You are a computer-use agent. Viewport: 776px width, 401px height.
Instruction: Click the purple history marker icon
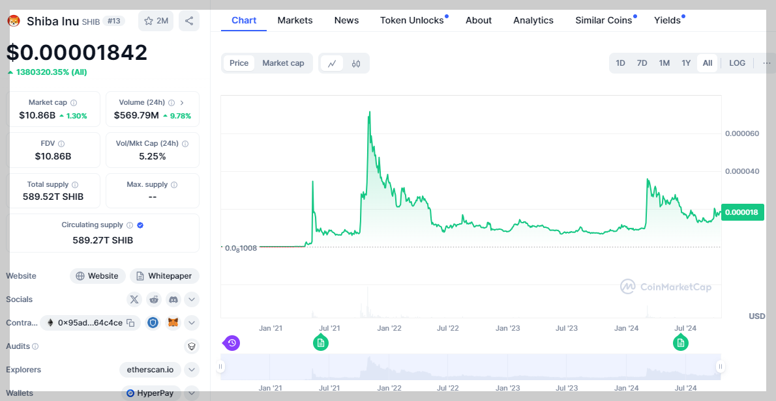pyautogui.click(x=231, y=342)
